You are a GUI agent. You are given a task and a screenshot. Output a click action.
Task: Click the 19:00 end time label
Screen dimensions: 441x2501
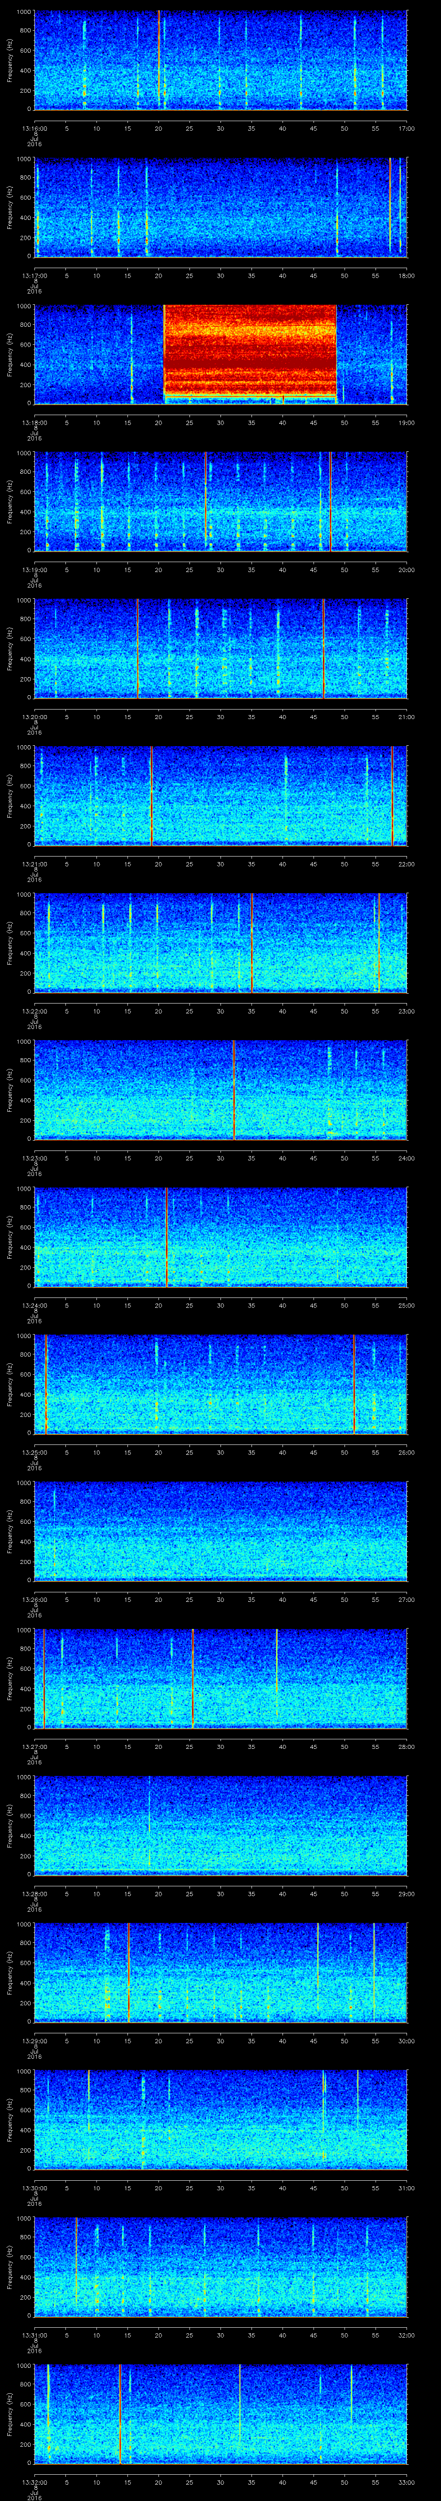pos(406,422)
